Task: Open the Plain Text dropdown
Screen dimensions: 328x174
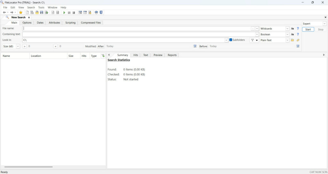Action: 287,40
